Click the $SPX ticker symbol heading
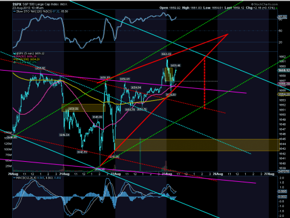This screenshot has width=290, height=218. click(x=17, y=4)
